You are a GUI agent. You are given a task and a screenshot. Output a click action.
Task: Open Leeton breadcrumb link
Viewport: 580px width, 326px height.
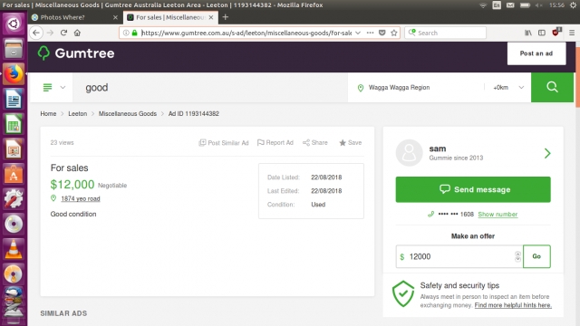77,113
